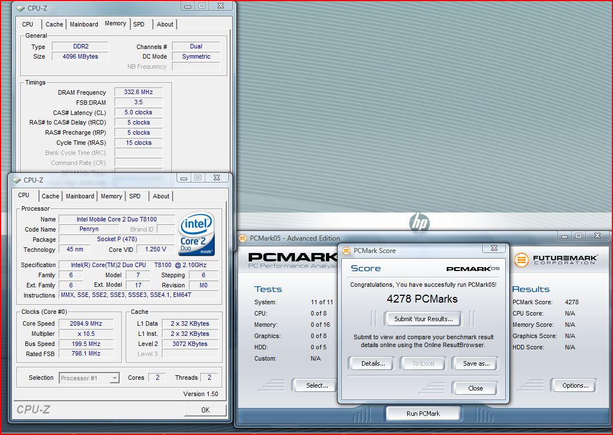613x435 pixels.
Task: Click Core VID value 1.250 V
Action: coord(155,249)
